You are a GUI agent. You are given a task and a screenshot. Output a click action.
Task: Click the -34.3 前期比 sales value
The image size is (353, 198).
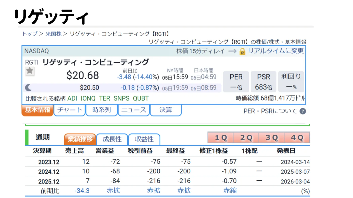[x=82, y=191]
